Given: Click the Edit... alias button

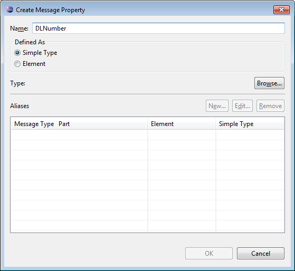Looking at the screenshot, I should click(242, 106).
